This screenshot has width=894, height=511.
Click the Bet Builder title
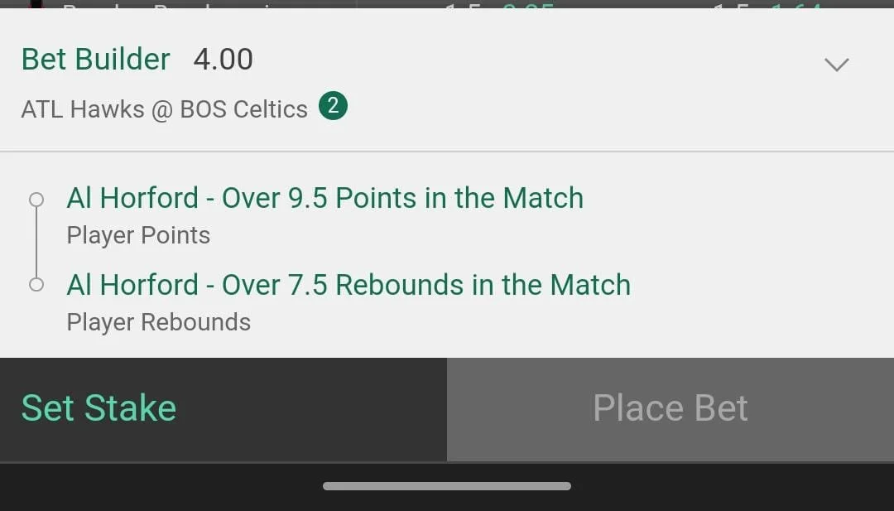click(x=96, y=60)
